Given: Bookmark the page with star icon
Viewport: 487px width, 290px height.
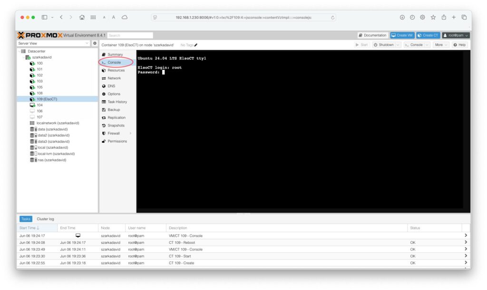Looking at the screenshot, I should tap(433, 18).
